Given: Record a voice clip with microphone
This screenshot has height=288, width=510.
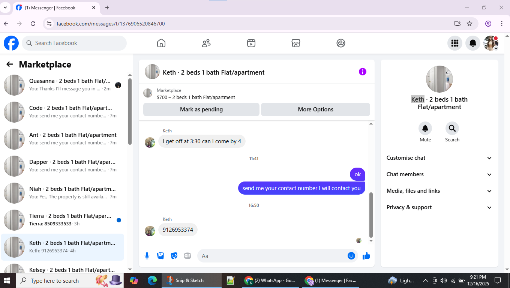Looking at the screenshot, I should point(147,256).
